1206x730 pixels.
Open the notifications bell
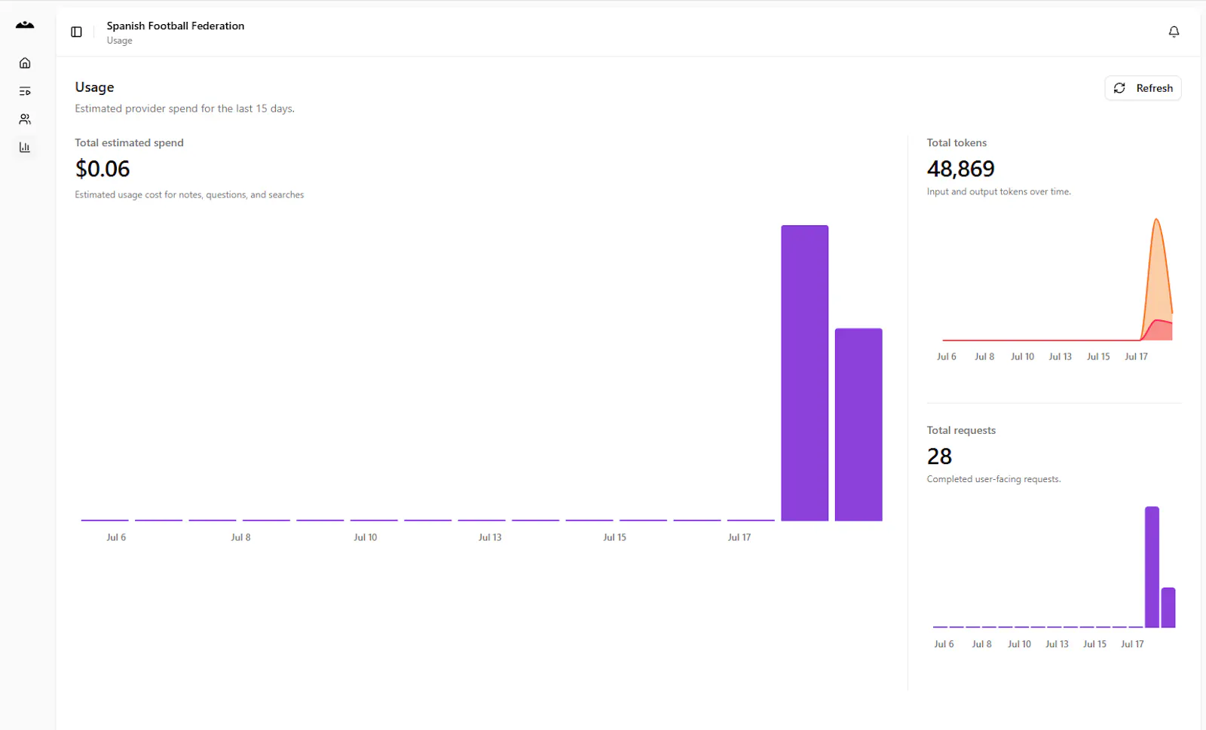pyautogui.click(x=1174, y=32)
